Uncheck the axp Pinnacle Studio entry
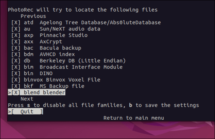Image resolution: width=215 pixels, height=139 pixels. pos(16,35)
